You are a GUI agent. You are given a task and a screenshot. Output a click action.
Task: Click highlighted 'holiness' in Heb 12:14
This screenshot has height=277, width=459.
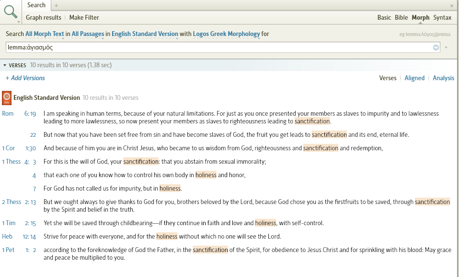tap(167, 237)
